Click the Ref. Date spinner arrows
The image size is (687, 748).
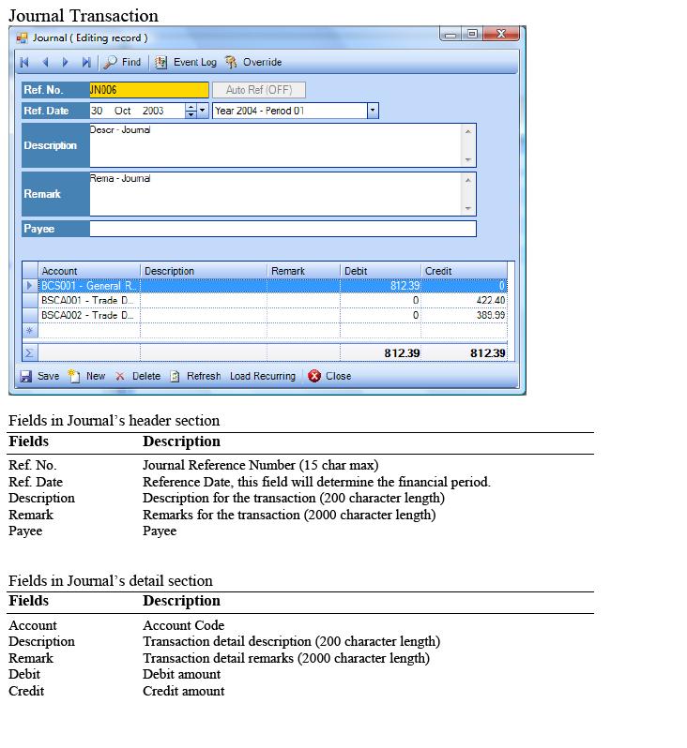(x=191, y=111)
